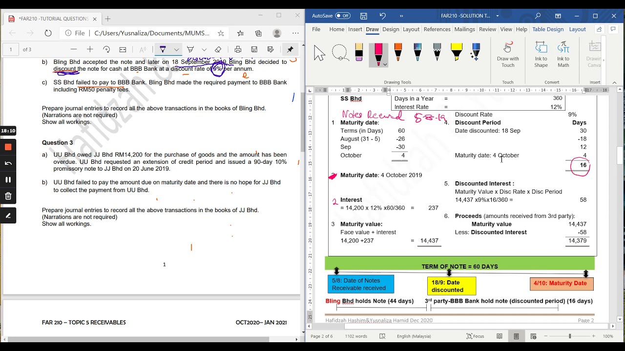Expand the document title dropdown arrow
The image size is (625, 351).
coord(498,16)
